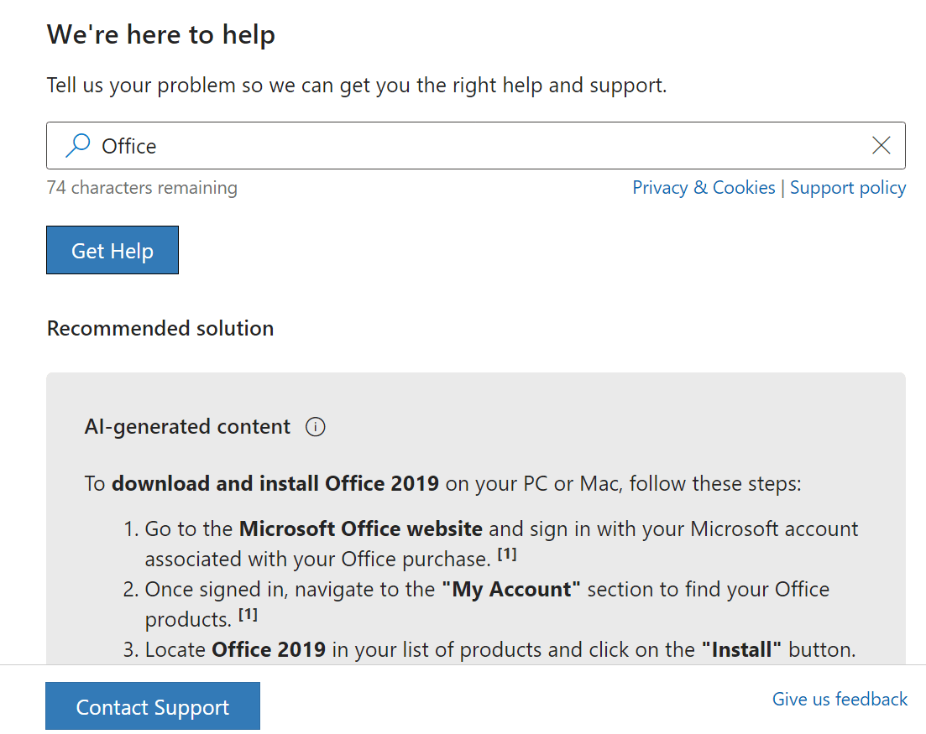The image size is (926, 734).
Task: Click the Microsoft Office website bold text
Action: (x=361, y=528)
